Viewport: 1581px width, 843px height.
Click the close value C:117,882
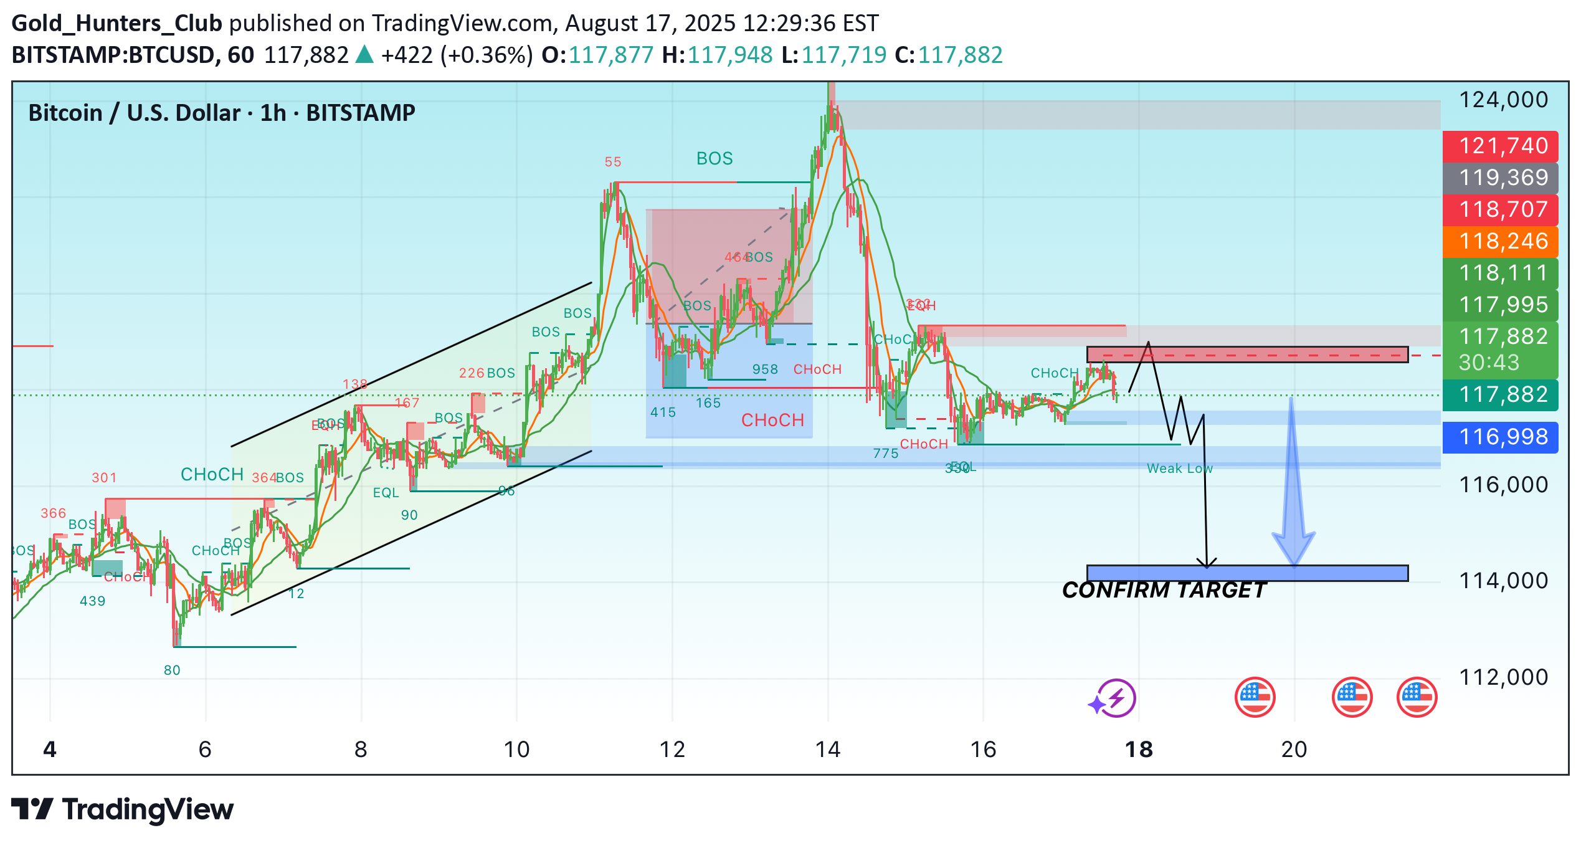(x=949, y=55)
